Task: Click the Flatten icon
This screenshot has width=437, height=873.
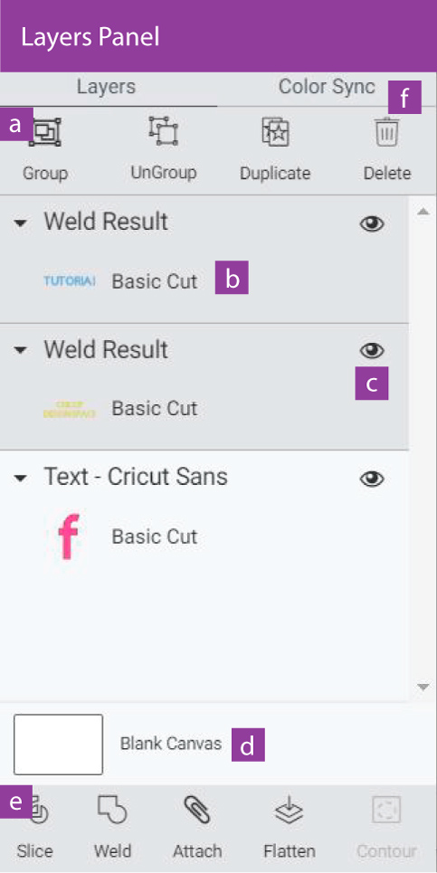Action: click(290, 811)
